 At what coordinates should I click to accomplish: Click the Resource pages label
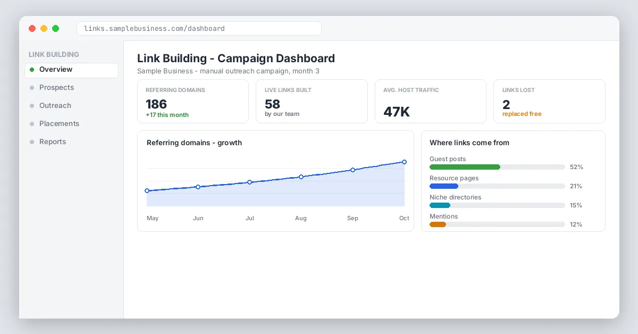(x=454, y=178)
